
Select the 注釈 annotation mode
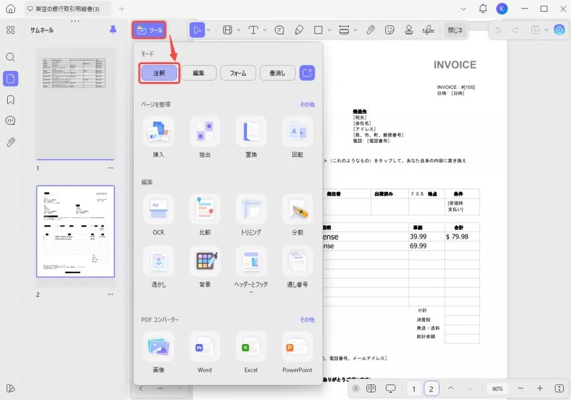(159, 73)
